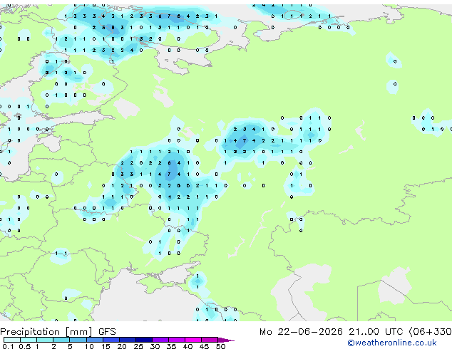452x349 pixels.
Task: Click the '0.1' legend scale label
Action: tap(8, 346)
